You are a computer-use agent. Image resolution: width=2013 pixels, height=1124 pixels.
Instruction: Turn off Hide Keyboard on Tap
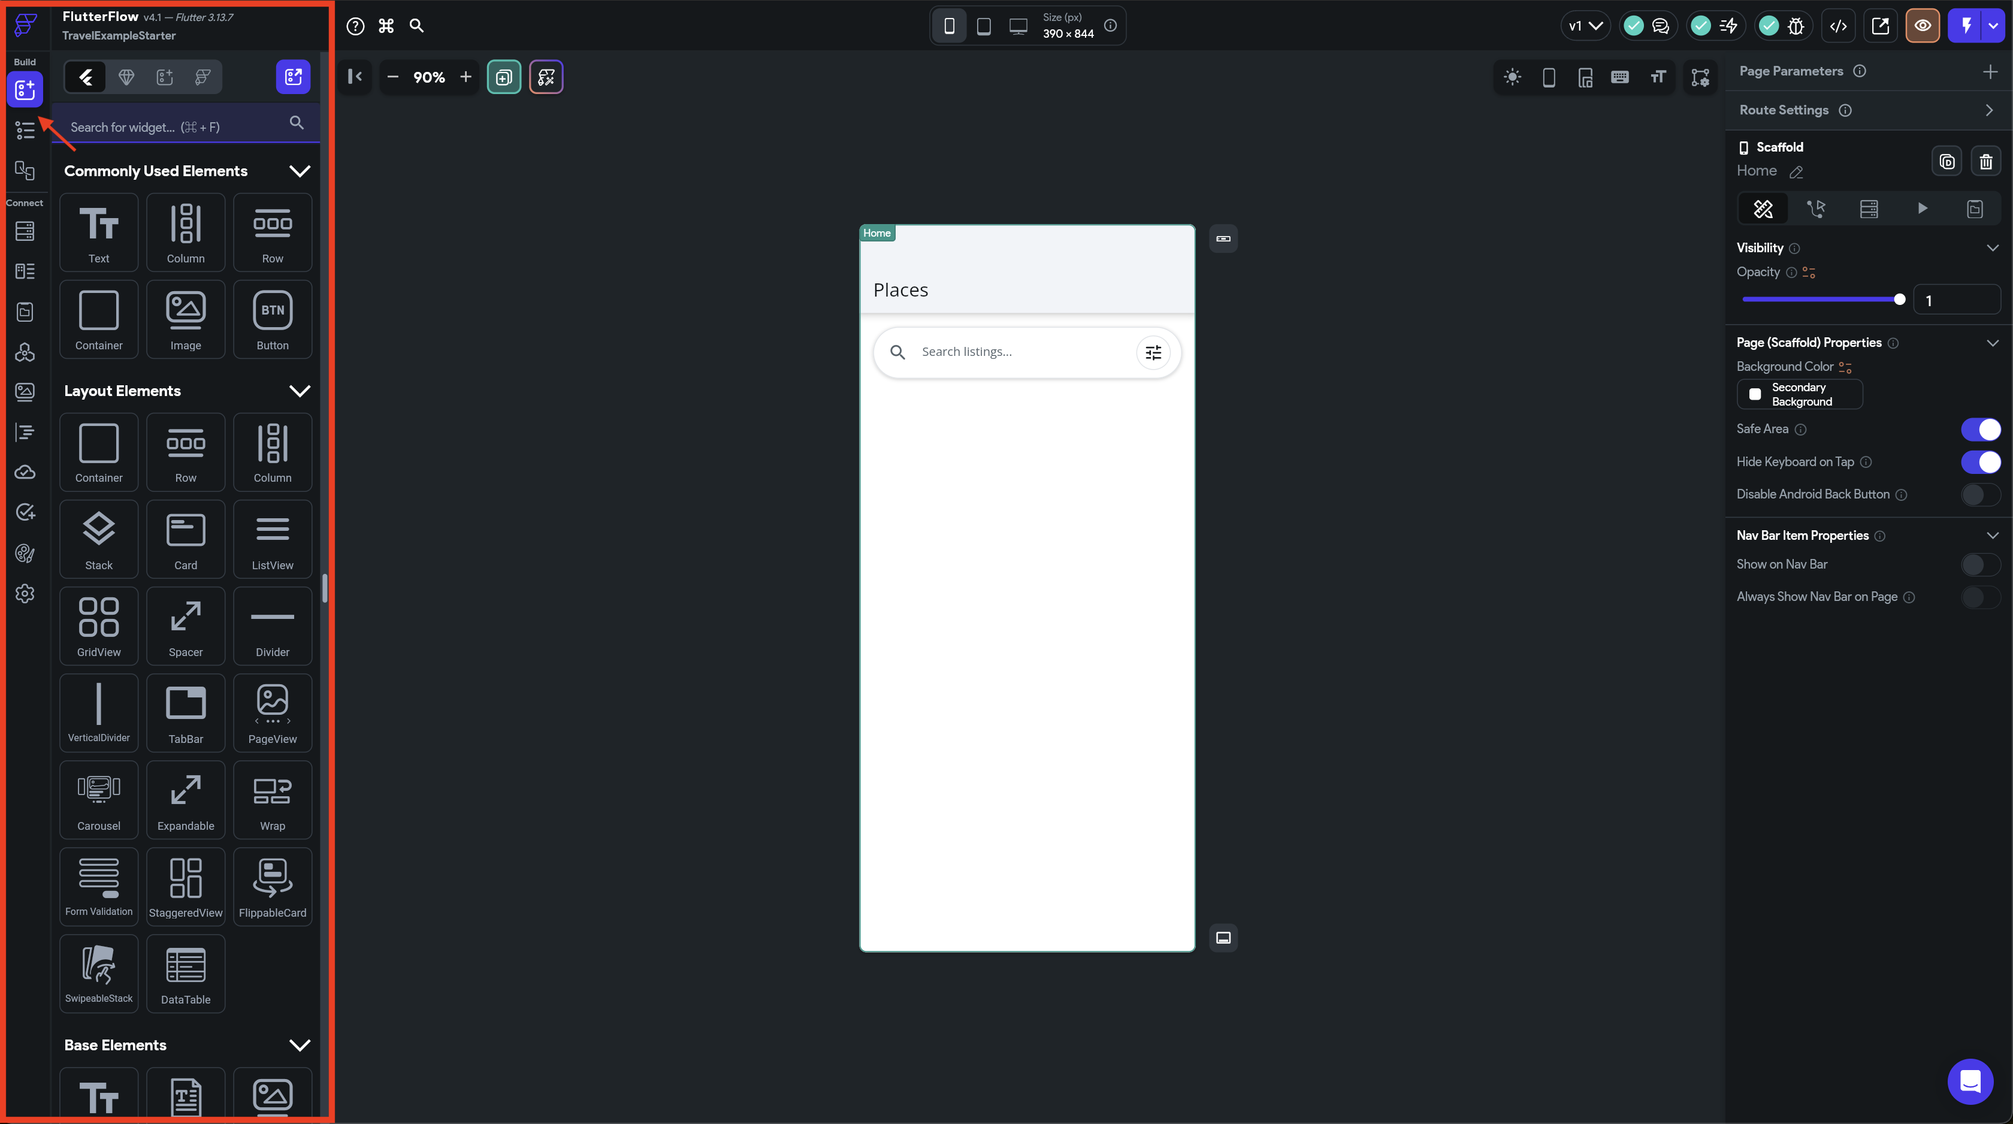coord(1980,462)
